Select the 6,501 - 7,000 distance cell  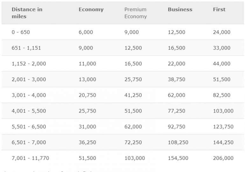click(29, 142)
